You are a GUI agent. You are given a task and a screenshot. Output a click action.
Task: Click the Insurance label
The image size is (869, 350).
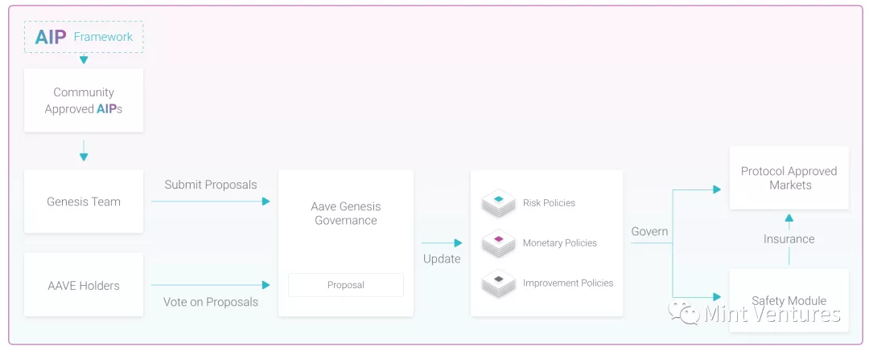coord(789,238)
